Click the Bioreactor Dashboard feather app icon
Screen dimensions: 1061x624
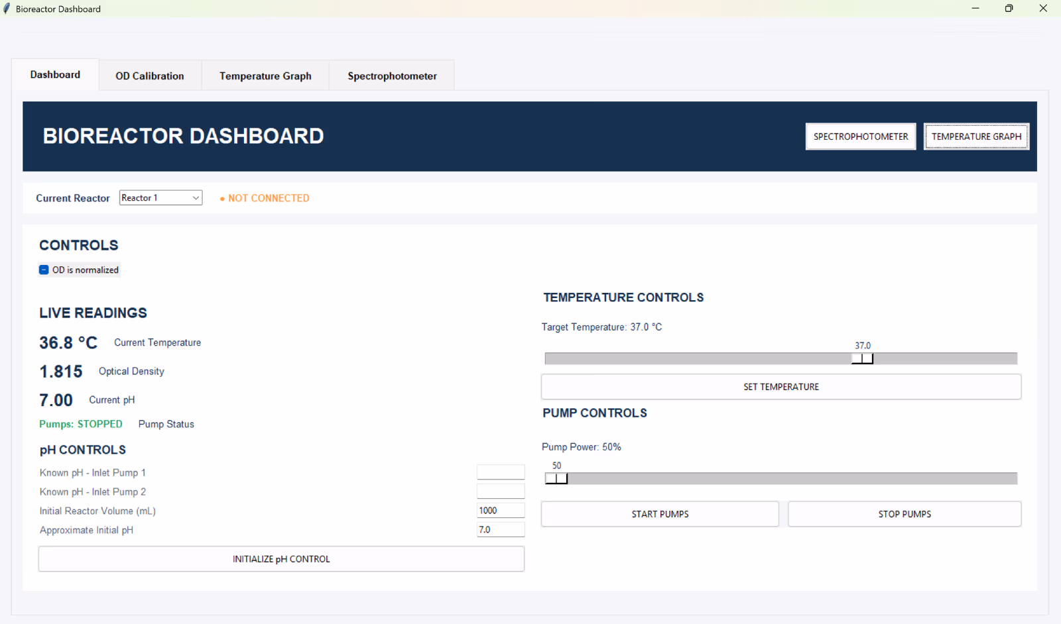(7, 9)
